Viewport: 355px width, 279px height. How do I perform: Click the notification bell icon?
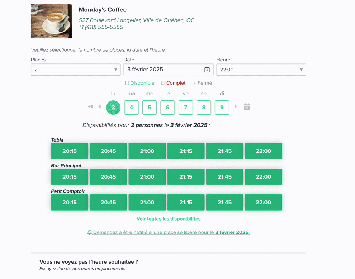click(90, 232)
